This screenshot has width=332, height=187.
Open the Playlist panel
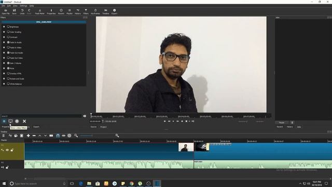click(x=70, y=11)
